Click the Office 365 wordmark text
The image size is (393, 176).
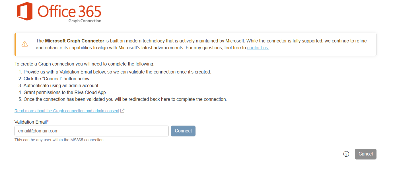click(69, 11)
